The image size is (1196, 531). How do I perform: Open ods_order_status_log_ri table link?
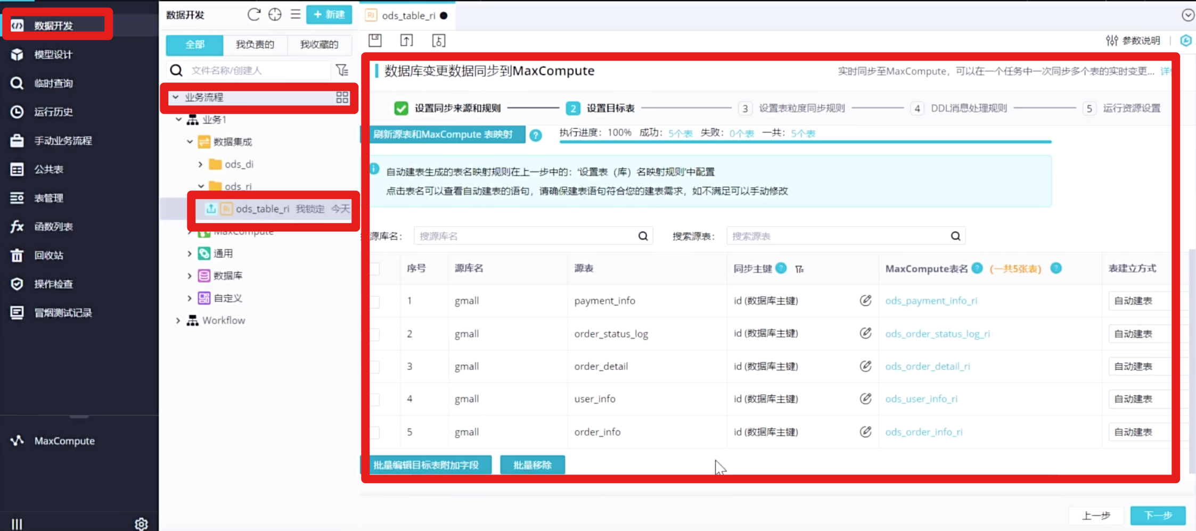coord(937,334)
